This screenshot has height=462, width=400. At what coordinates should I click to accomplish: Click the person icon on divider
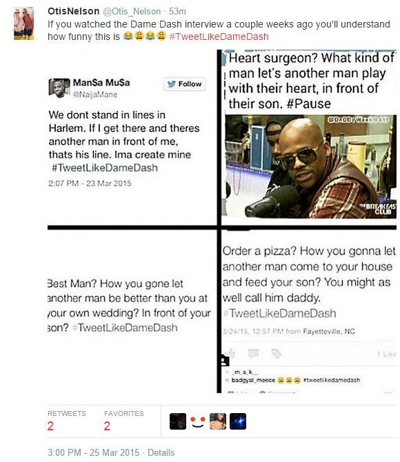225,360
